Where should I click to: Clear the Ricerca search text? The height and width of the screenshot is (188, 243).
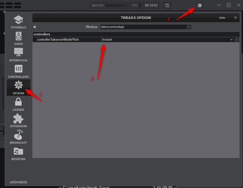[x=189, y=27]
